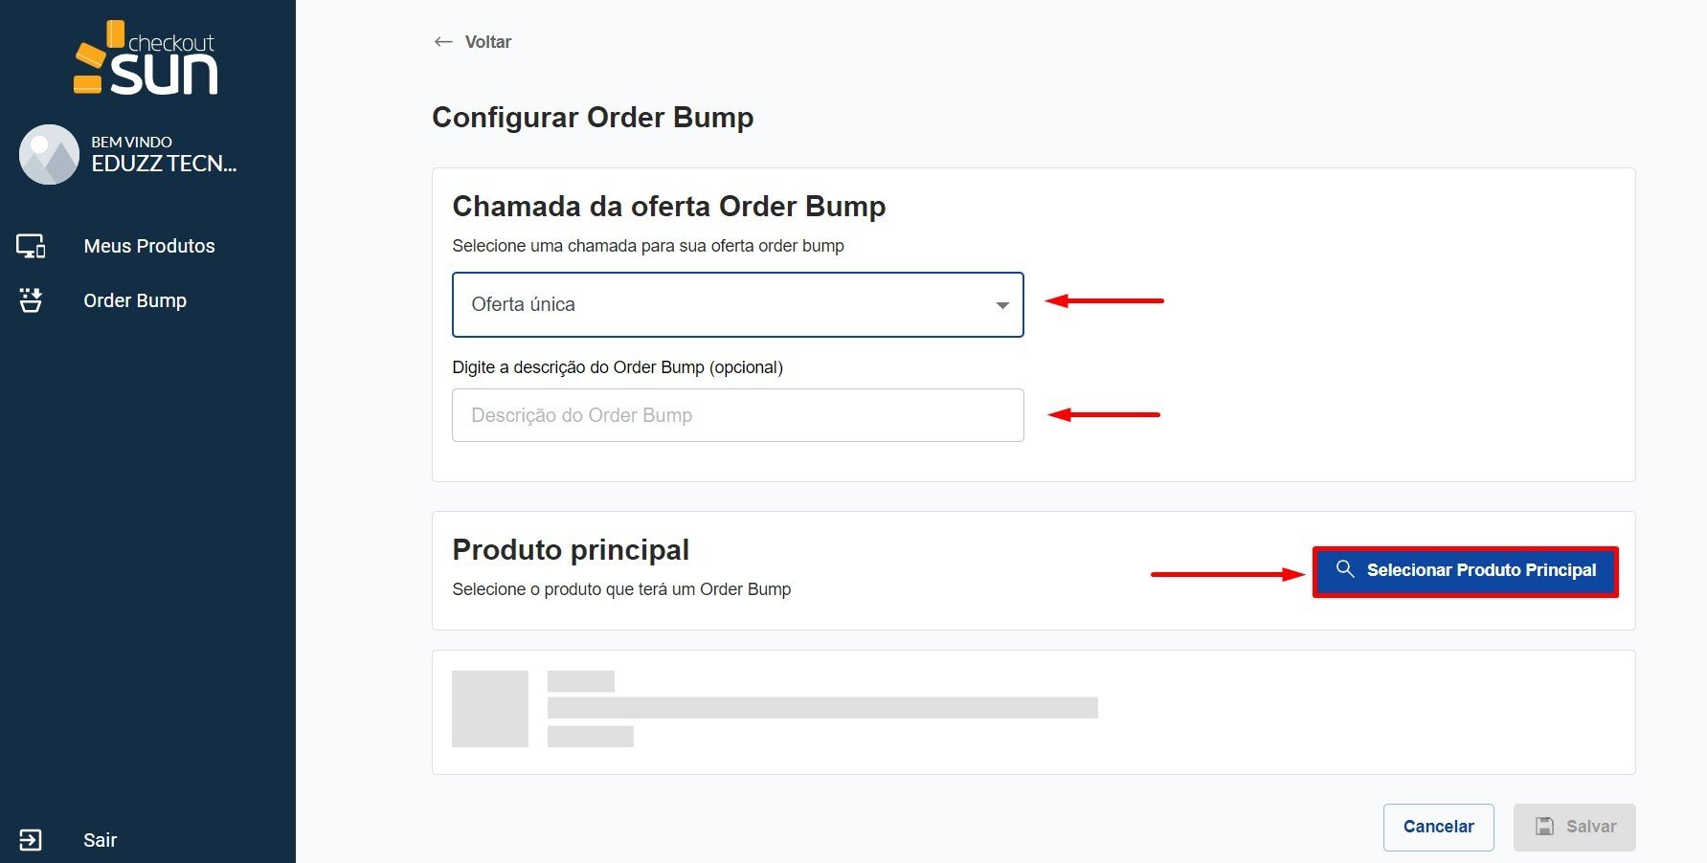Click the magnifier icon in Selecionar button
The height and width of the screenshot is (863, 1707).
pyautogui.click(x=1345, y=569)
